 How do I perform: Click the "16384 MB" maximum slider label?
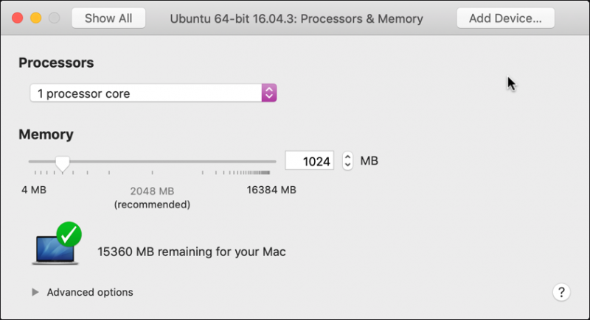pyautogui.click(x=271, y=190)
